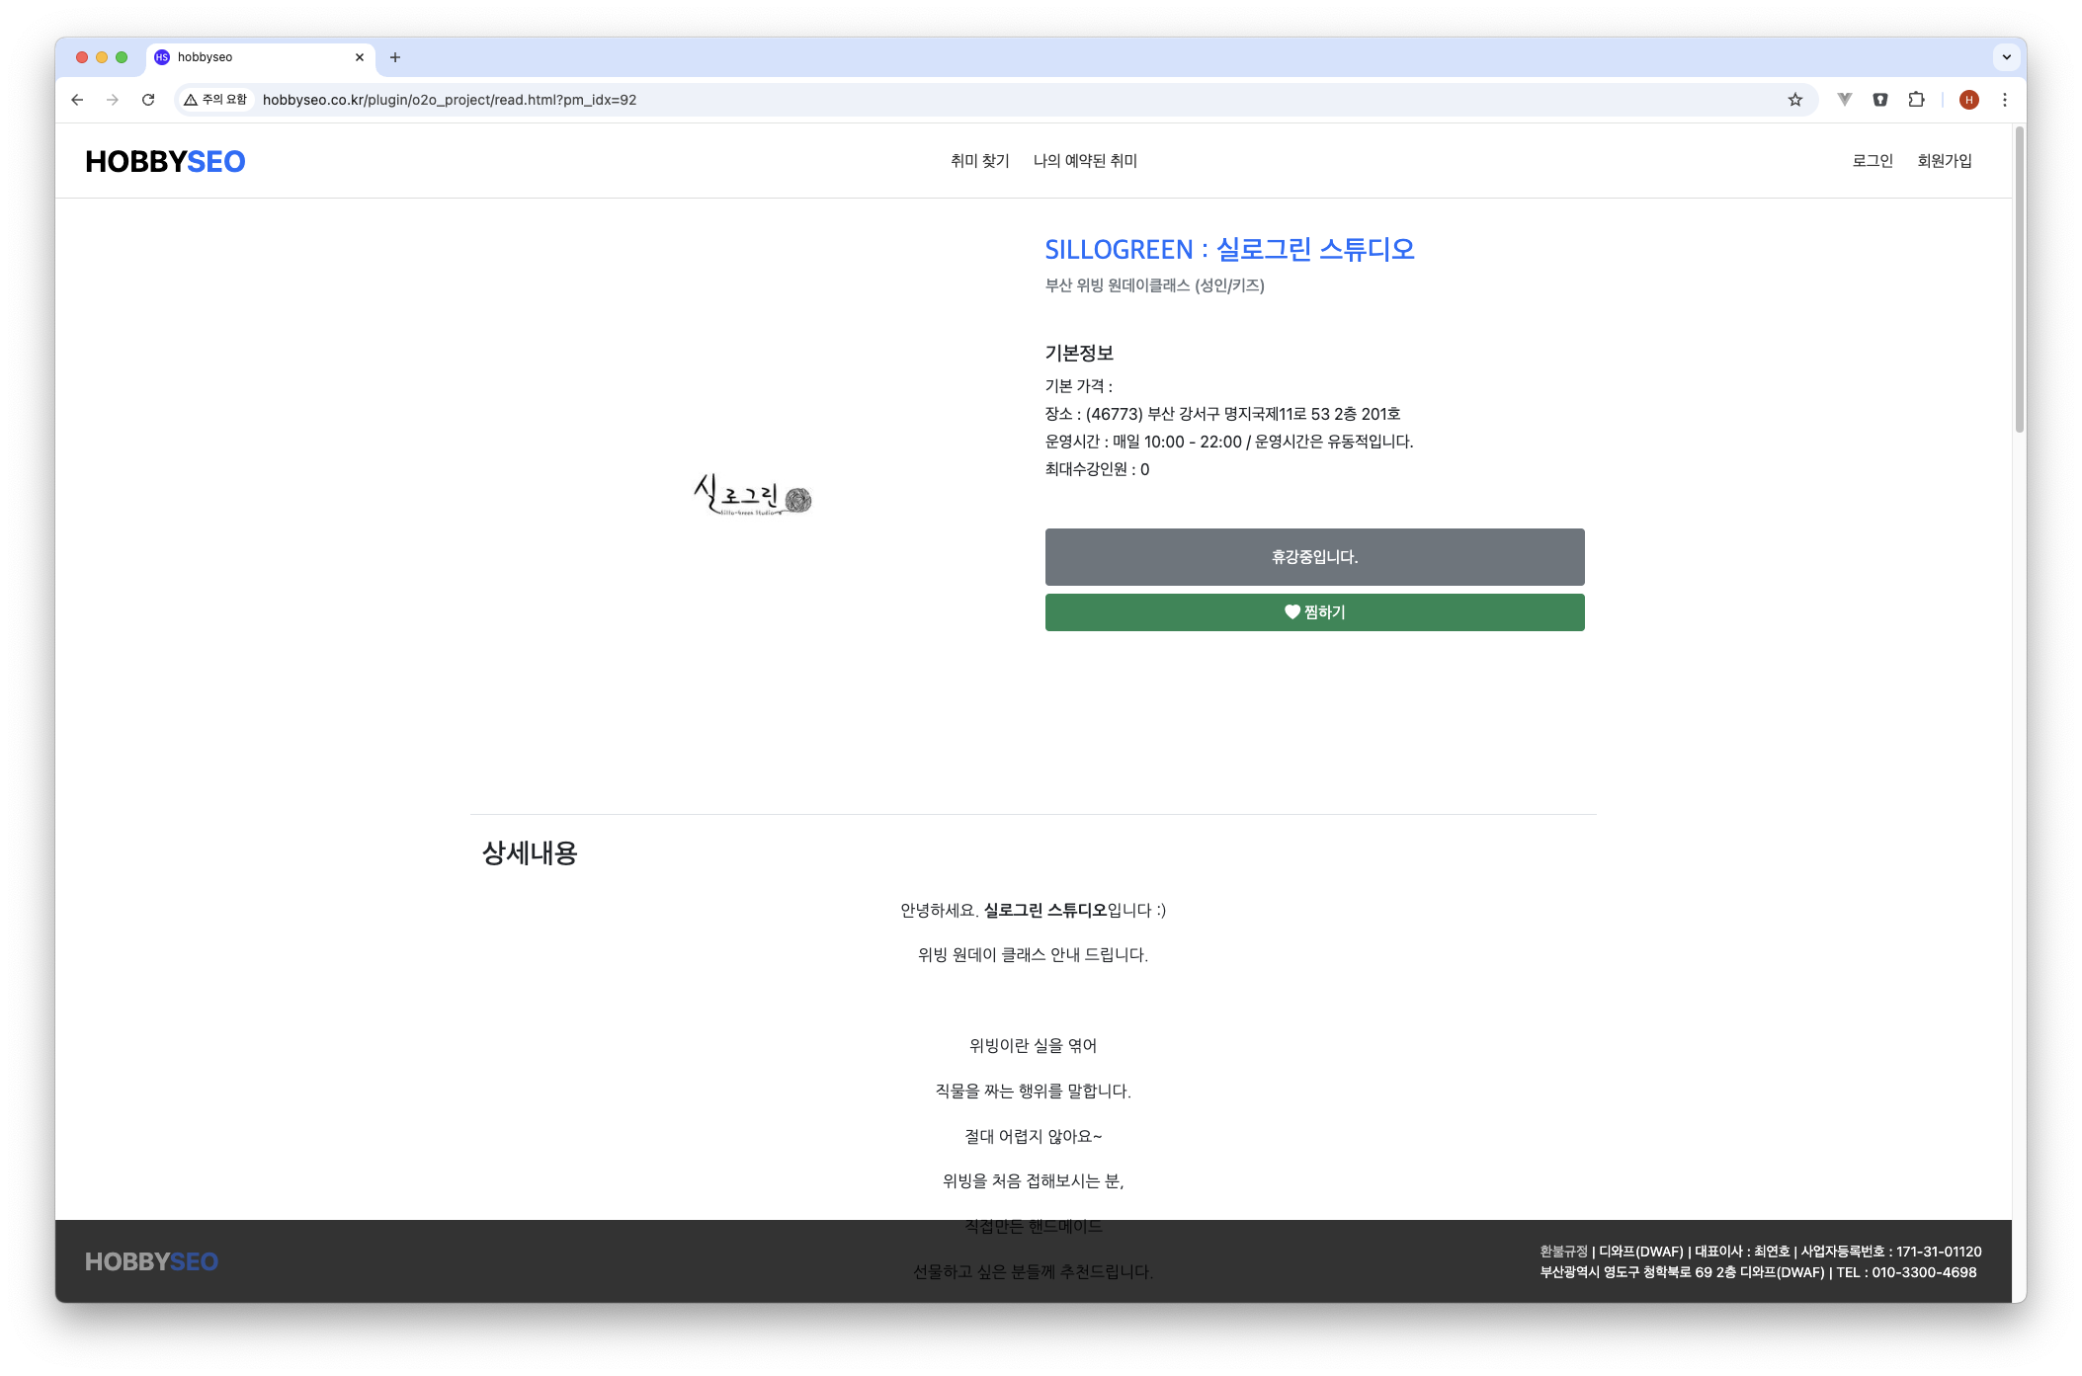Open a new browser tab
Image resolution: width=2082 pixels, height=1376 pixels.
tap(395, 57)
